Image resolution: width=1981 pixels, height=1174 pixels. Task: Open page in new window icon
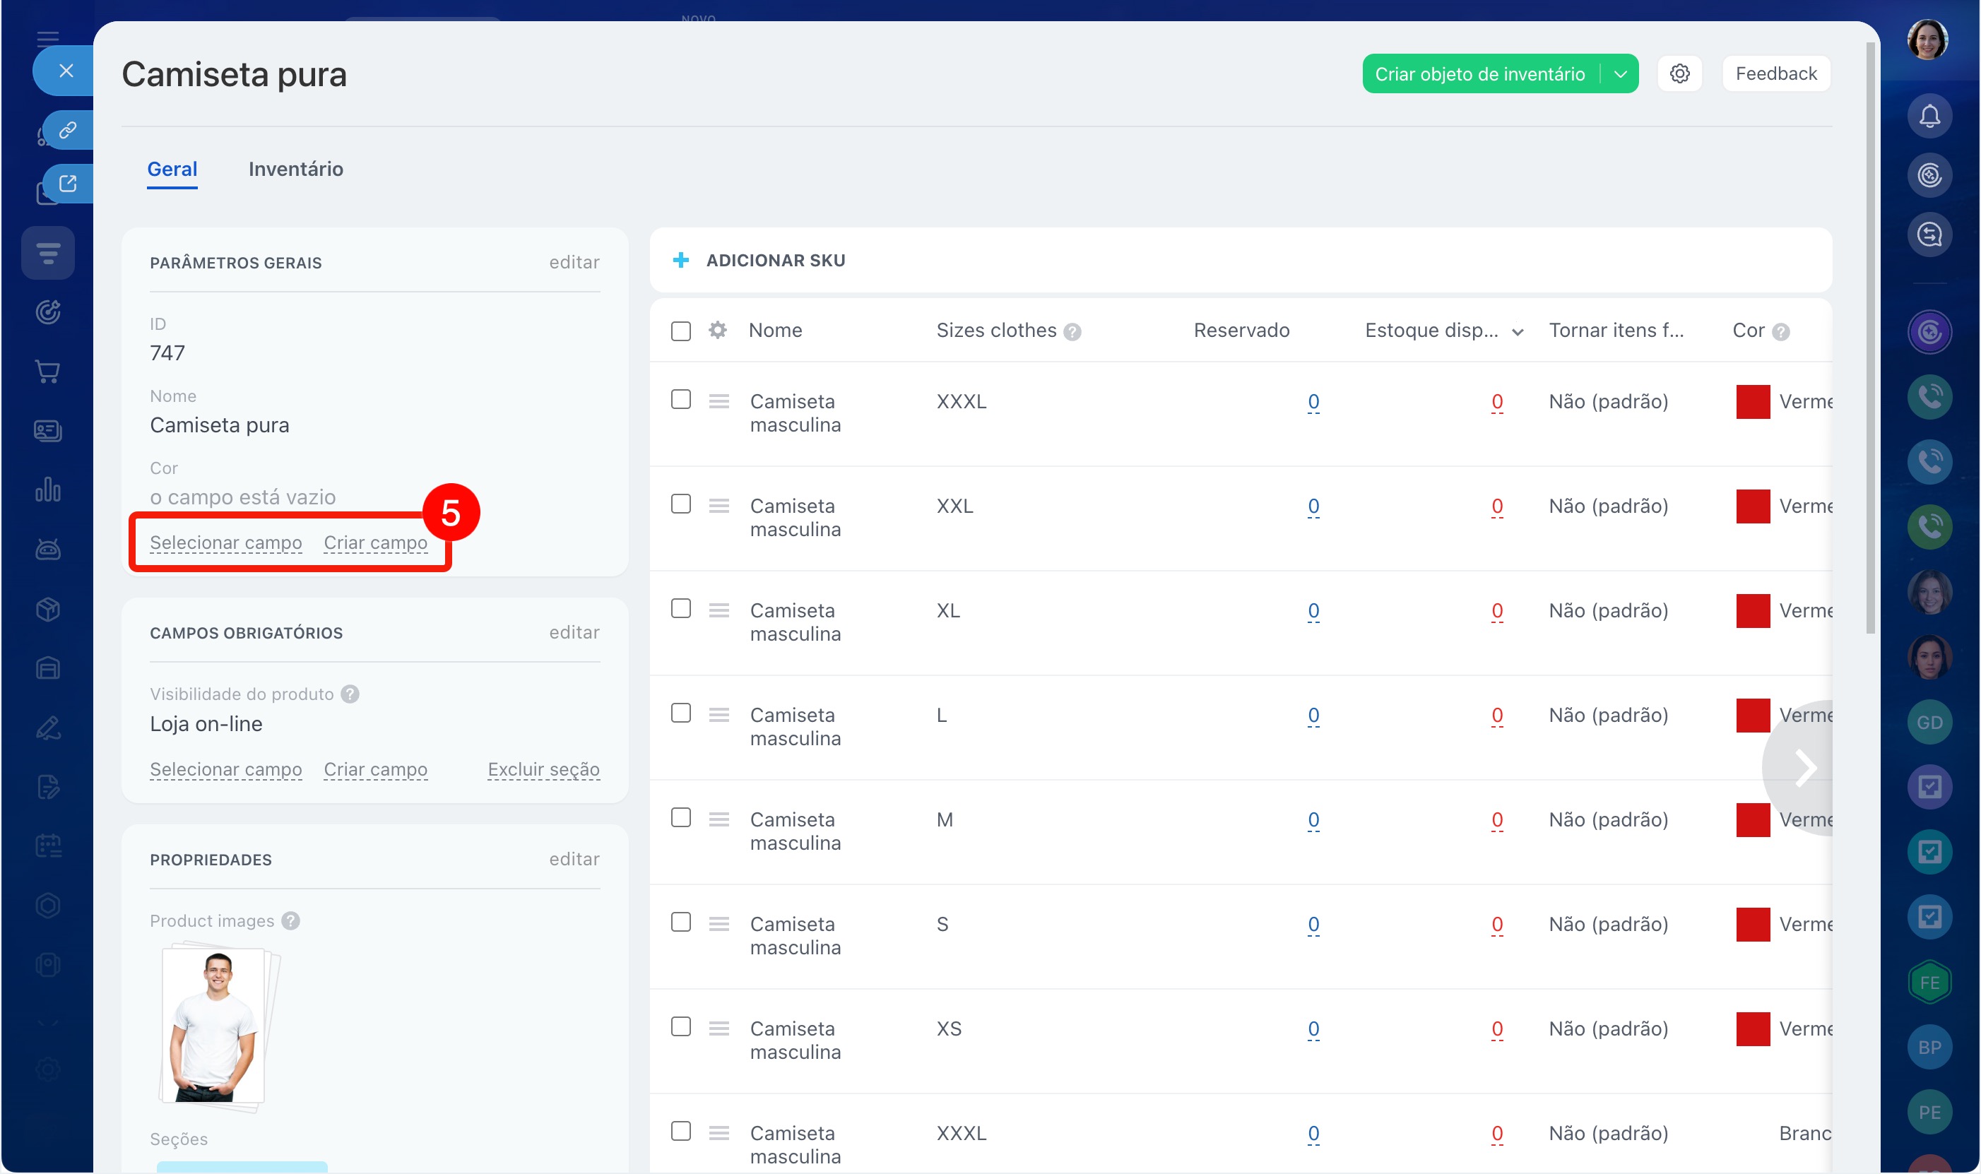[x=68, y=184]
